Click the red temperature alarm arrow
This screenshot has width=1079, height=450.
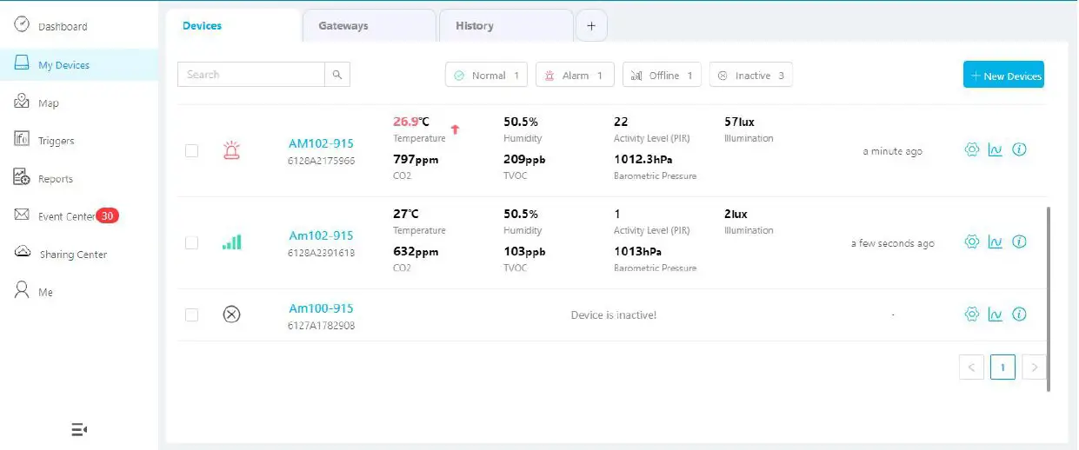pyautogui.click(x=455, y=129)
